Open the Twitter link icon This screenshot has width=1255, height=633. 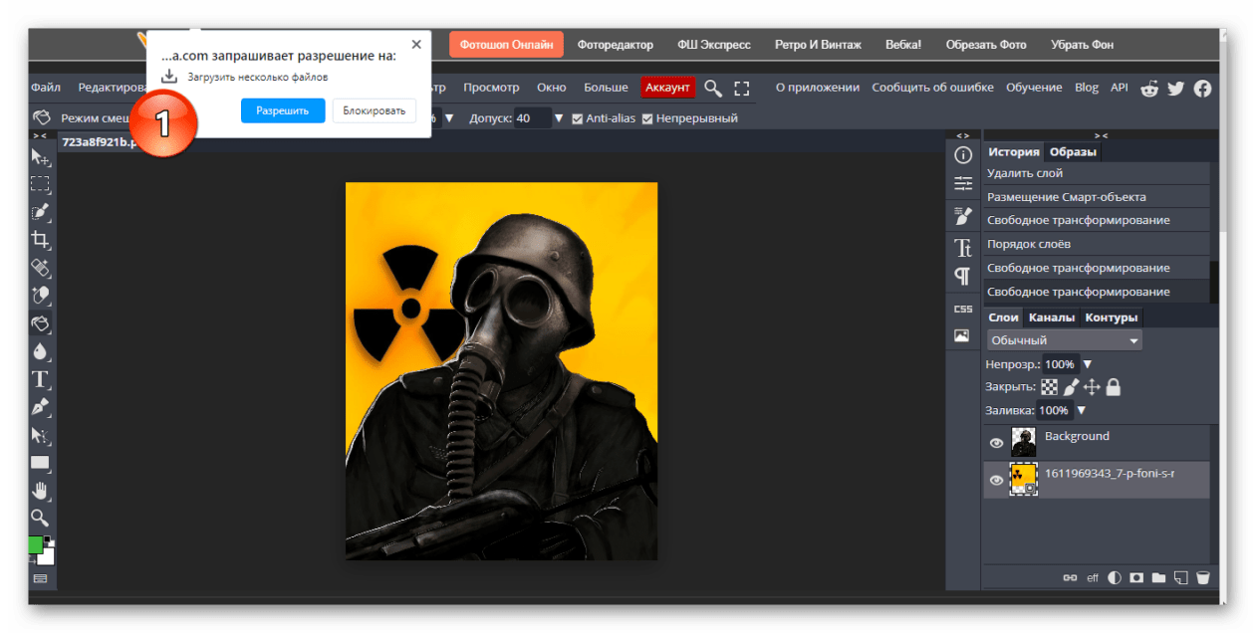(x=1176, y=88)
